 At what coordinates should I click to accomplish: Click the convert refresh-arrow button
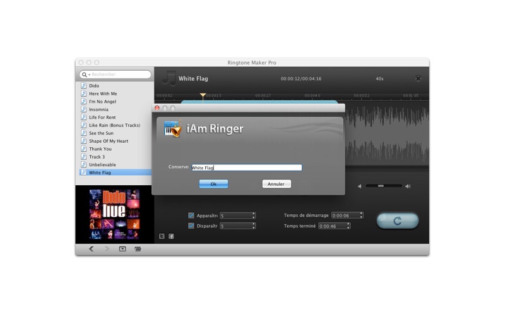click(398, 221)
